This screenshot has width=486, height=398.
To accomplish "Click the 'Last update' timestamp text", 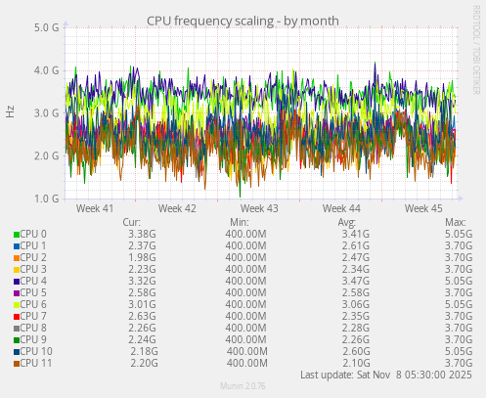I will pyautogui.click(x=386, y=375).
